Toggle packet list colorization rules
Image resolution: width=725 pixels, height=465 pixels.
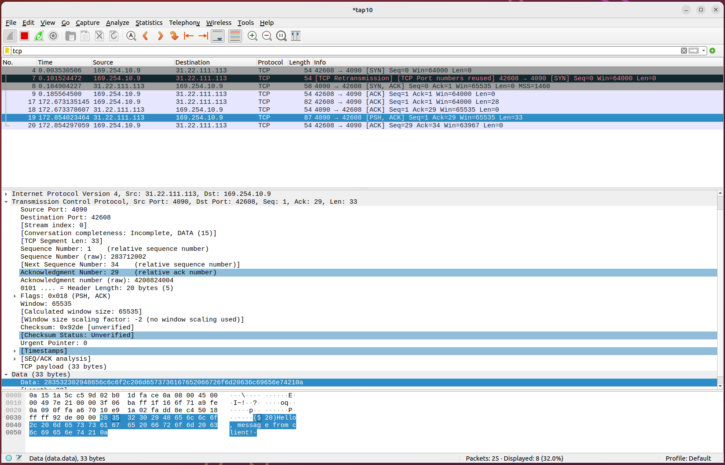pyautogui.click(x=235, y=36)
